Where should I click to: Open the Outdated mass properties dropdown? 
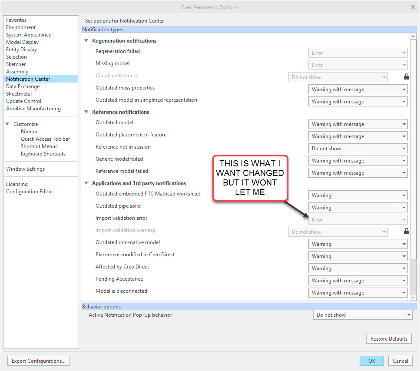(404, 89)
